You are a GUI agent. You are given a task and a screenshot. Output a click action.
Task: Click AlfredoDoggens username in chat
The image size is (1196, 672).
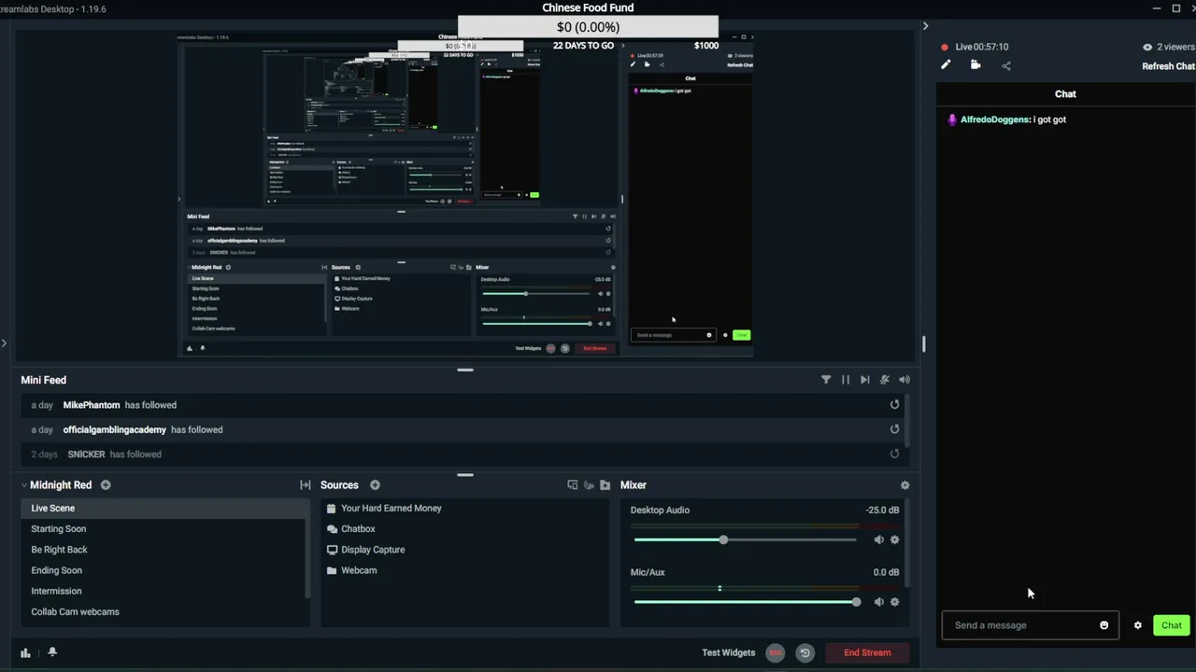pyautogui.click(x=995, y=119)
